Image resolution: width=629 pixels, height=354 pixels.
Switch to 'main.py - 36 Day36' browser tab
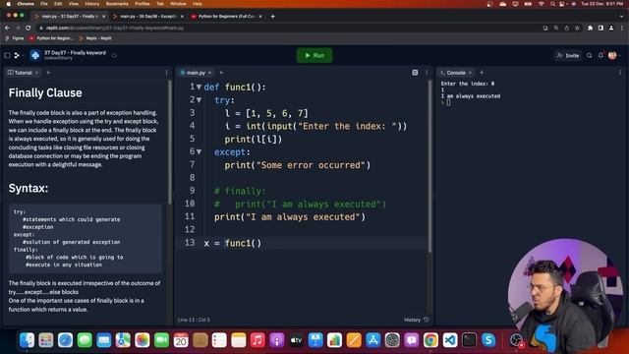(x=148, y=17)
